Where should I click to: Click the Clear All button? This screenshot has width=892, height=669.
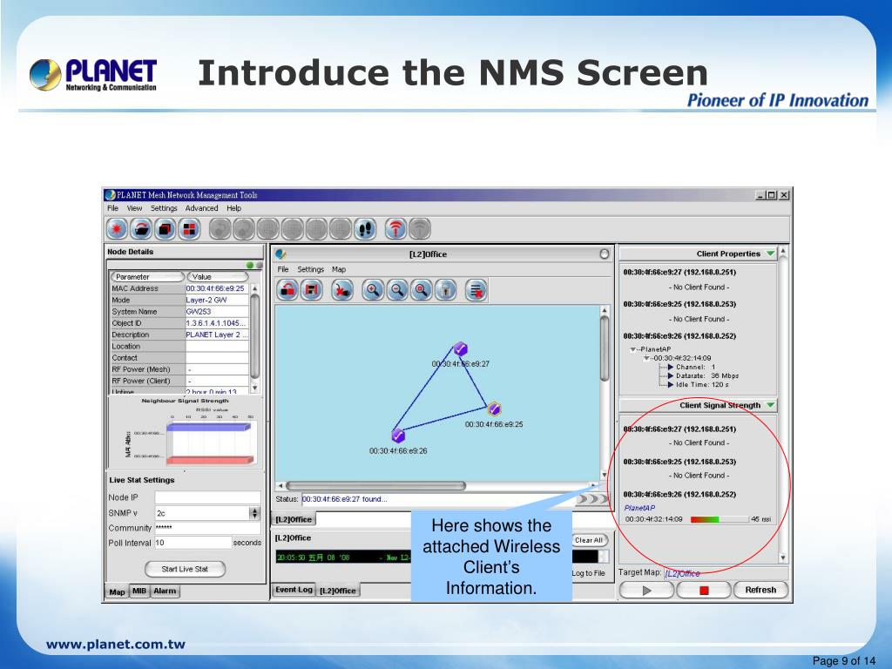[x=588, y=540]
